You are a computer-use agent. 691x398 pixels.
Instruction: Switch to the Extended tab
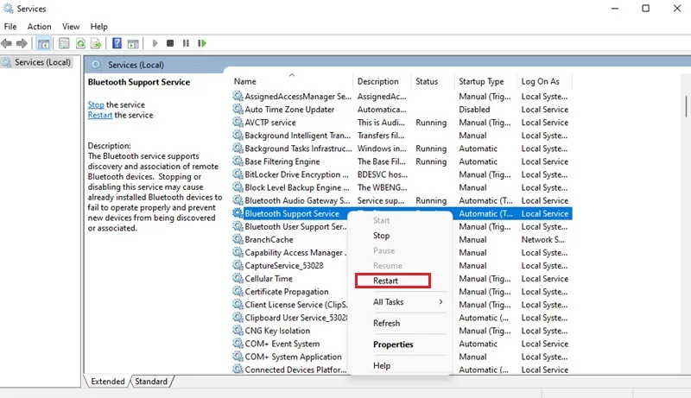(x=107, y=382)
